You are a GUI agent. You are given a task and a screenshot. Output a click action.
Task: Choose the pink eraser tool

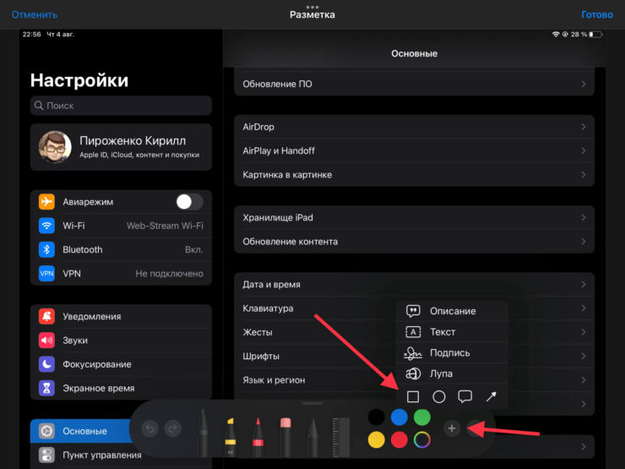click(285, 433)
